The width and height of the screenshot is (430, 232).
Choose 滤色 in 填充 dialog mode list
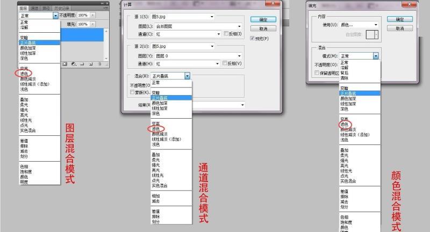(344, 125)
